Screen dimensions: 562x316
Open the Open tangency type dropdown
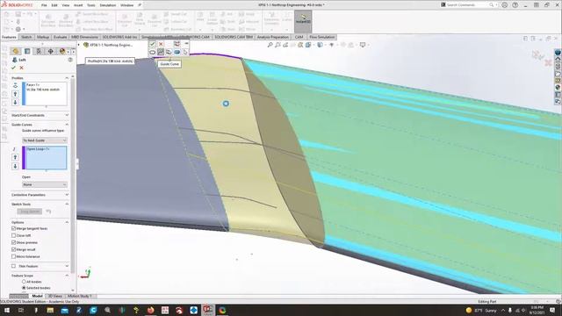(x=45, y=184)
